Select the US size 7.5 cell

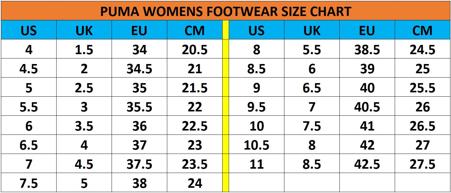[x=29, y=183]
